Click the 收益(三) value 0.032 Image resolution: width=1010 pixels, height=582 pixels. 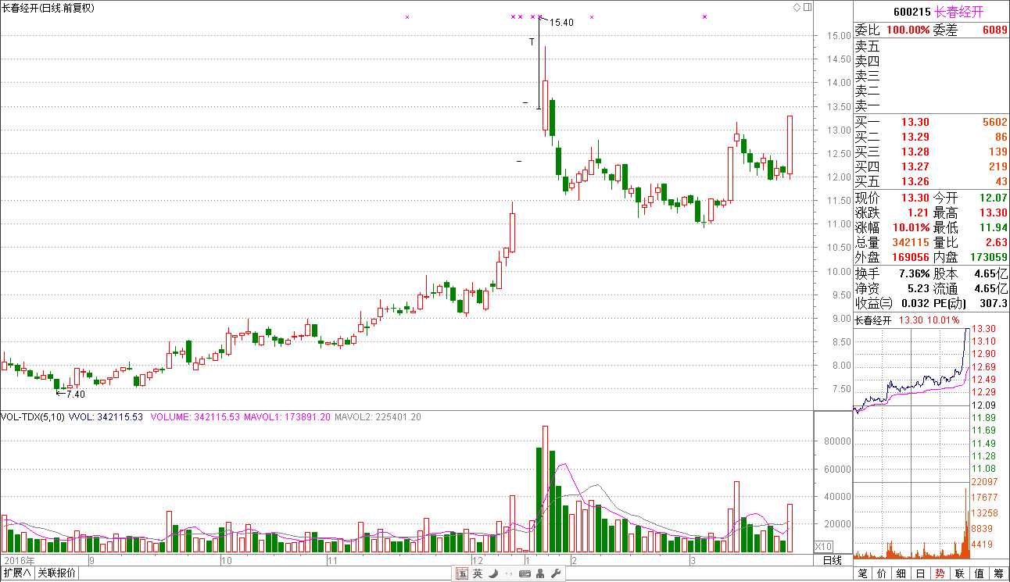pyautogui.click(x=915, y=303)
